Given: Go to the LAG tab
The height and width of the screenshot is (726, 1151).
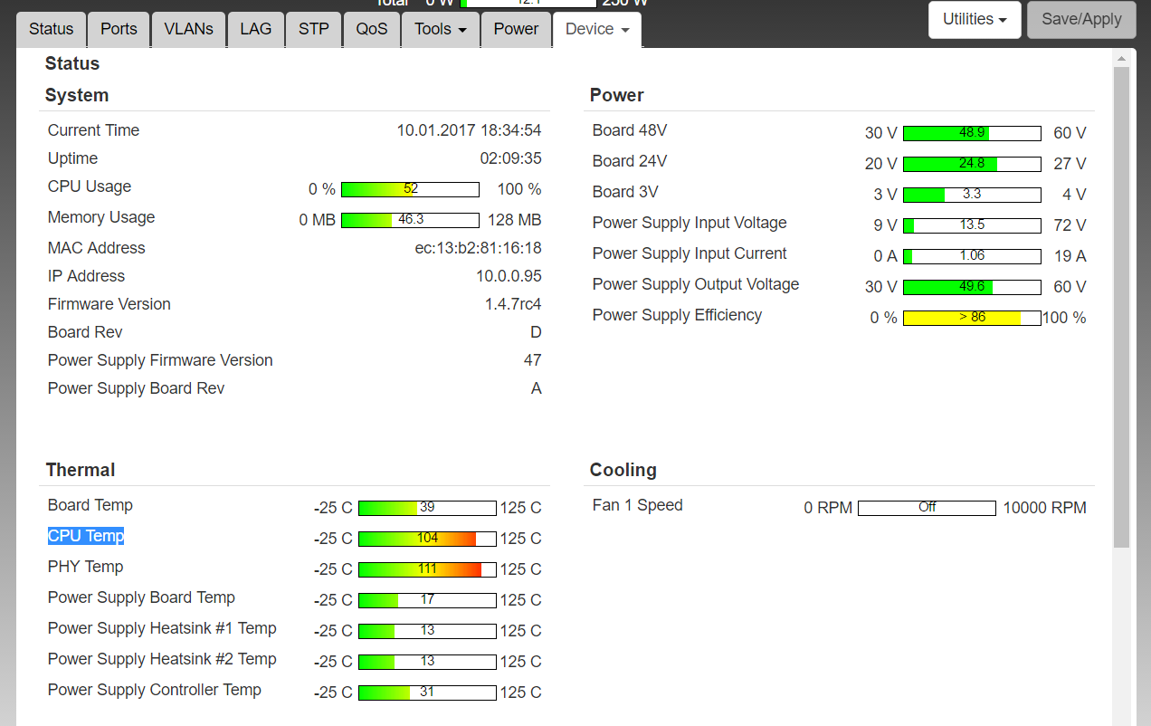Looking at the screenshot, I should click(x=255, y=29).
